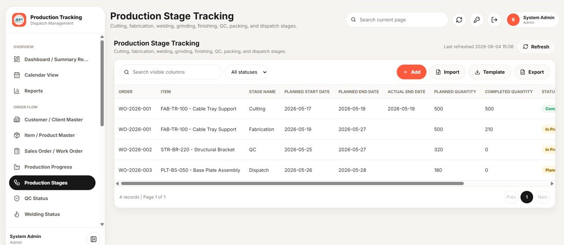Open the Reports menu item

click(x=52, y=91)
